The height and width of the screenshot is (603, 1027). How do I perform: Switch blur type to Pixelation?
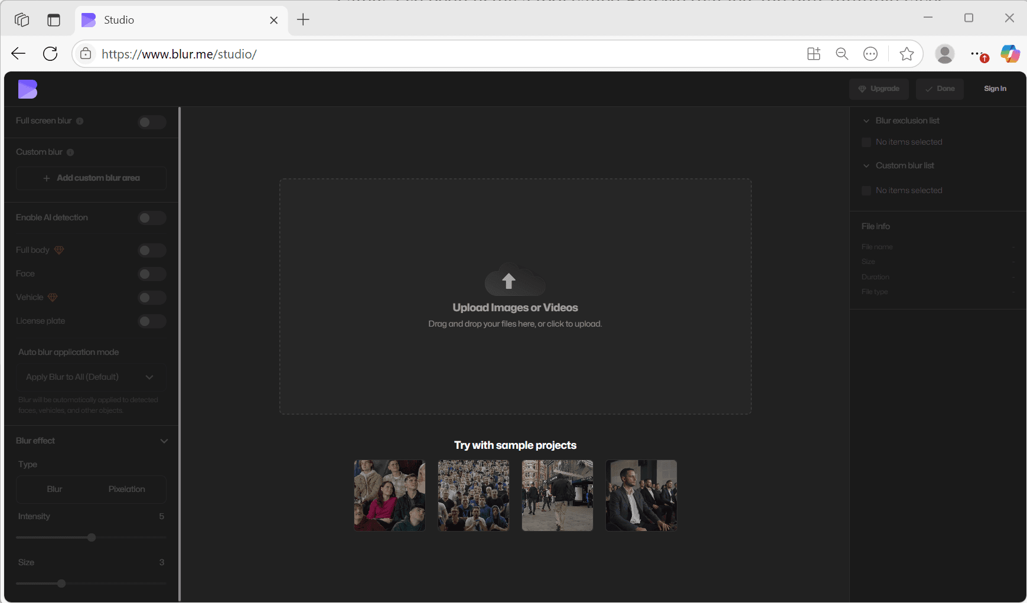[126, 489]
